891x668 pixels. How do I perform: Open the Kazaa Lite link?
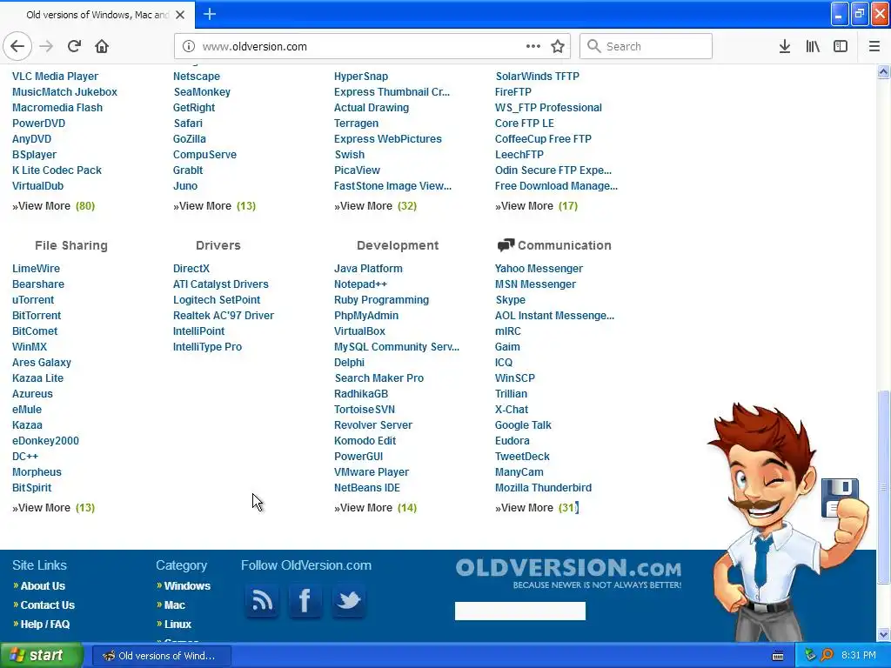(x=38, y=377)
